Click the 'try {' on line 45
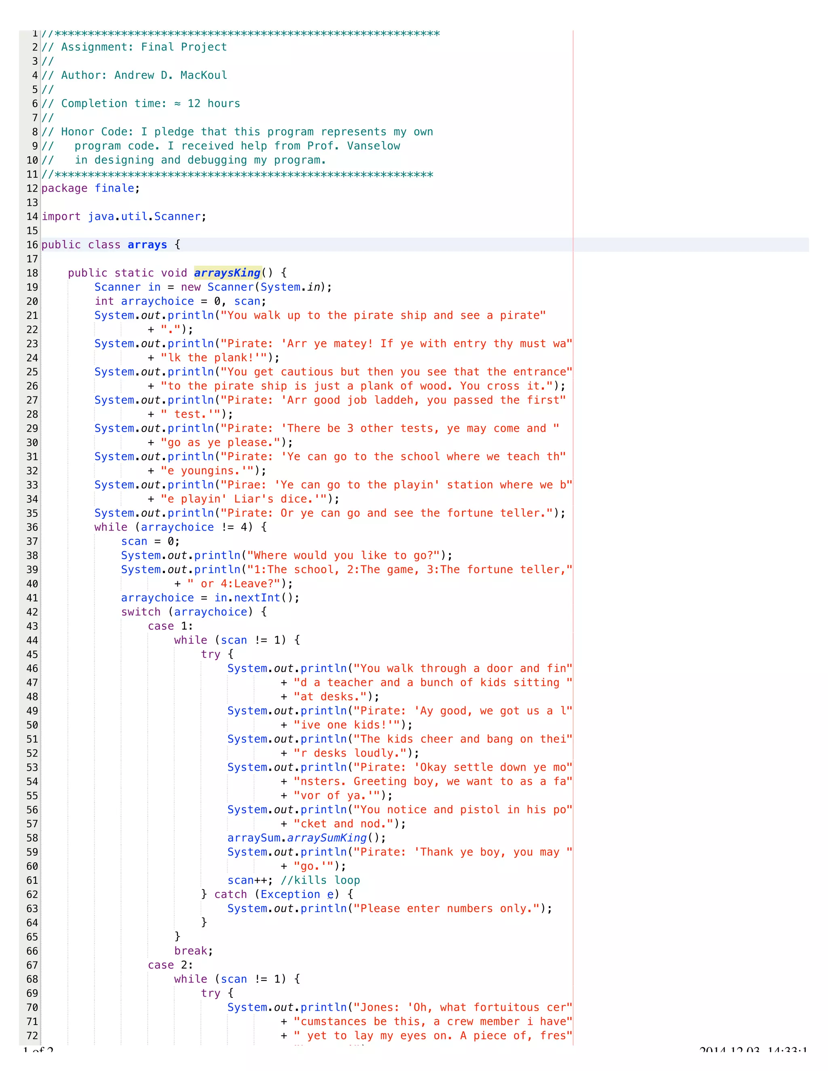Screen dimensions: 828x1071 [x=217, y=654]
